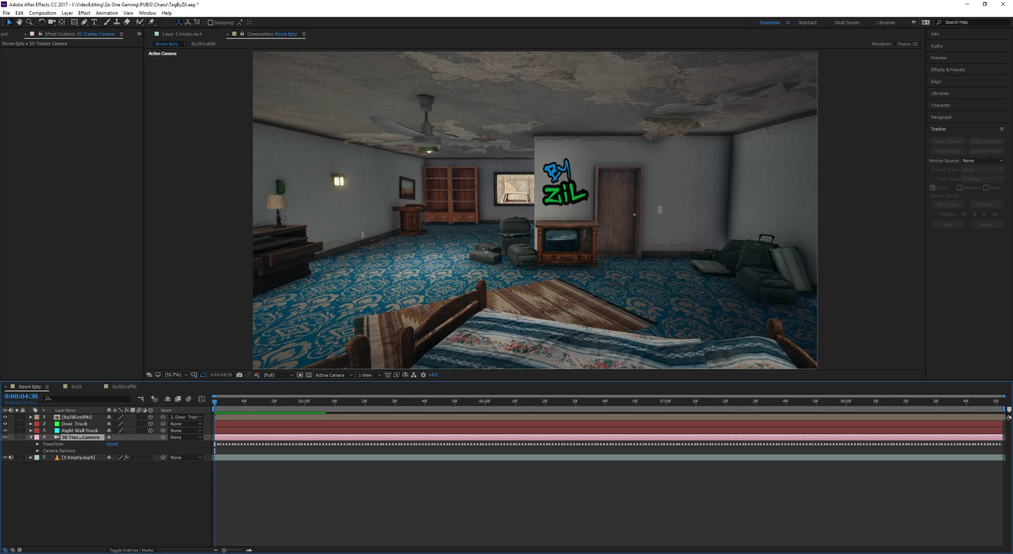Open the Active Camera view dropdown
Image resolution: width=1013 pixels, height=554 pixels.
click(334, 375)
